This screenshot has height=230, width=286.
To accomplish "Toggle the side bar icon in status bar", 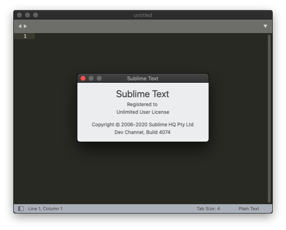I will tap(21, 209).
